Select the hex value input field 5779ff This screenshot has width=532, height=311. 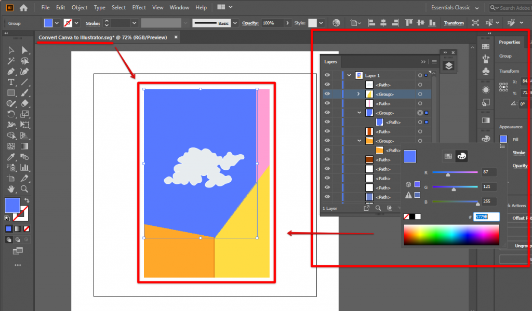pyautogui.click(x=487, y=217)
